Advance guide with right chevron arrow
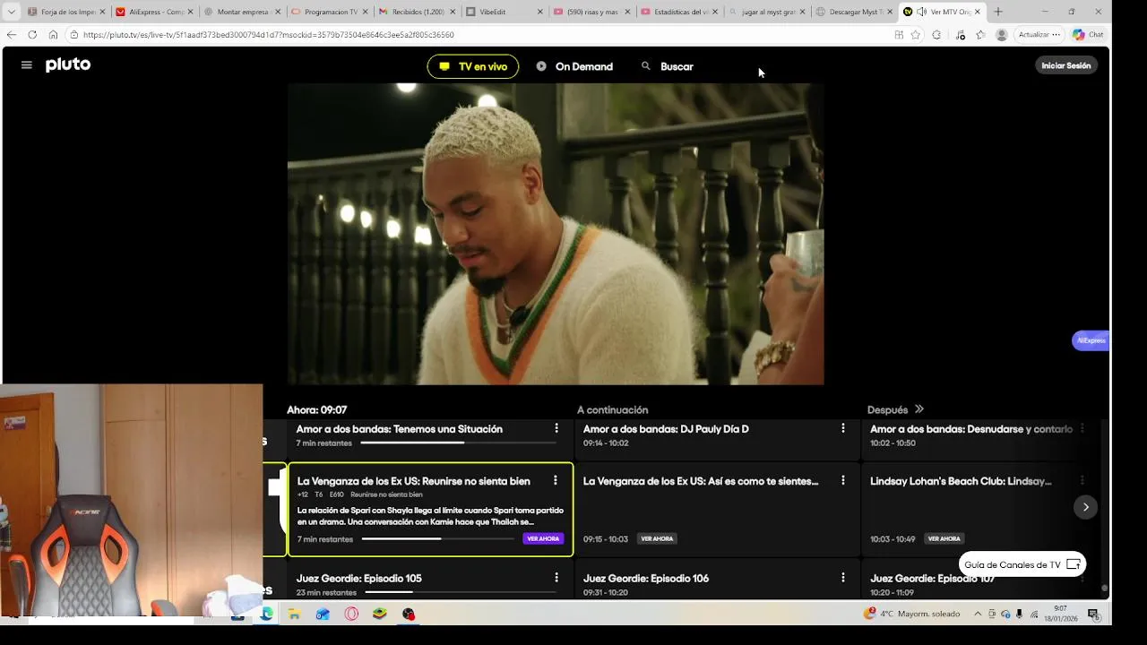1147x645 pixels. [x=1085, y=507]
